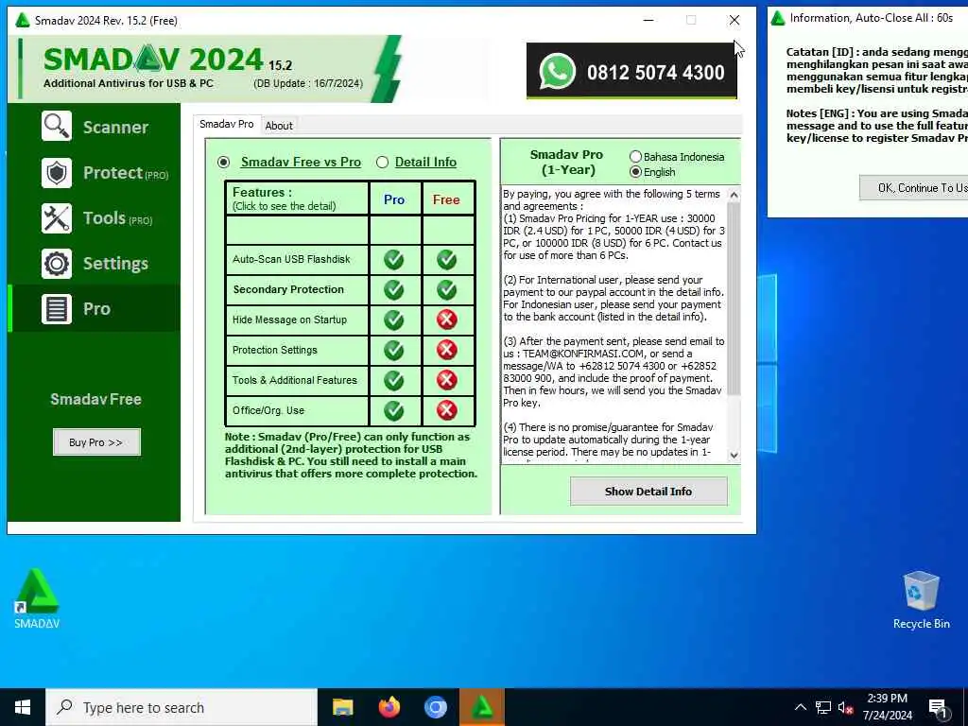968x726 pixels.
Task: Open the notification center icon
Action: [x=938, y=708]
